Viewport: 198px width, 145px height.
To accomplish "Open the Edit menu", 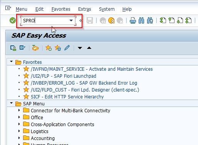I will coord(39,9).
